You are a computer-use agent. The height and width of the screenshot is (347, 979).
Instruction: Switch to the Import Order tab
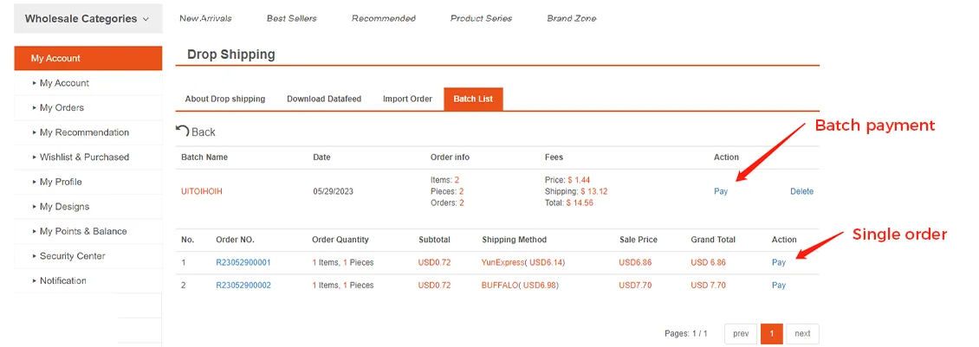click(407, 99)
